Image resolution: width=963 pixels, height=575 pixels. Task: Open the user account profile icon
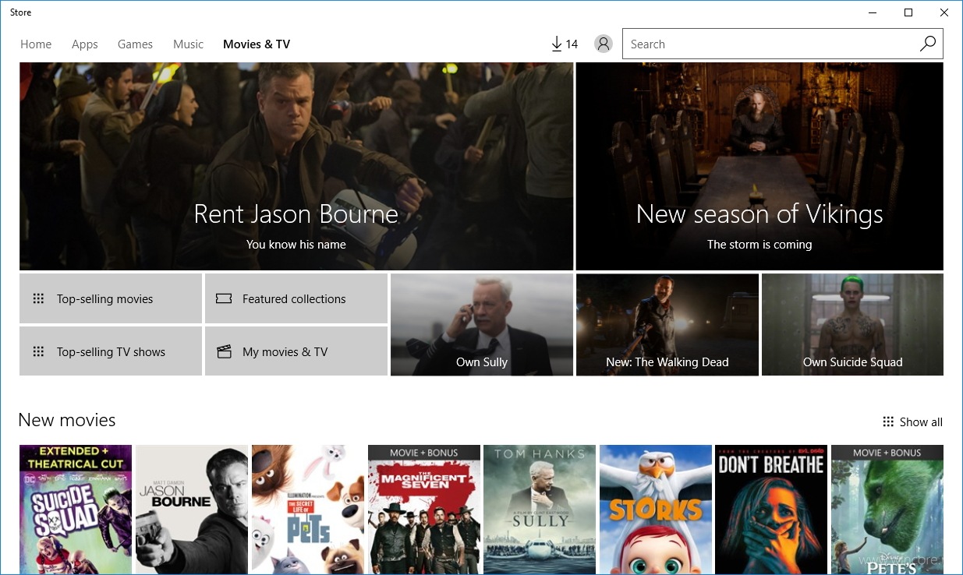[604, 44]
